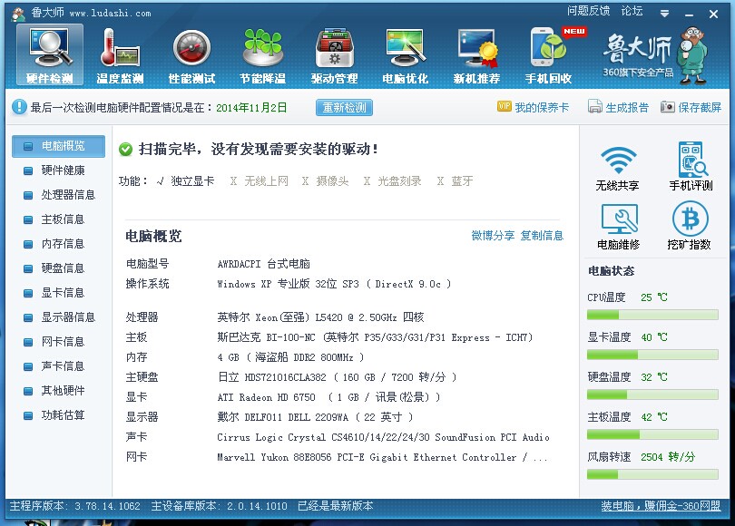Click the 保存截屏 save screenshot link
Viewport: 735px width, 526px height.
[x=691, y=107]
